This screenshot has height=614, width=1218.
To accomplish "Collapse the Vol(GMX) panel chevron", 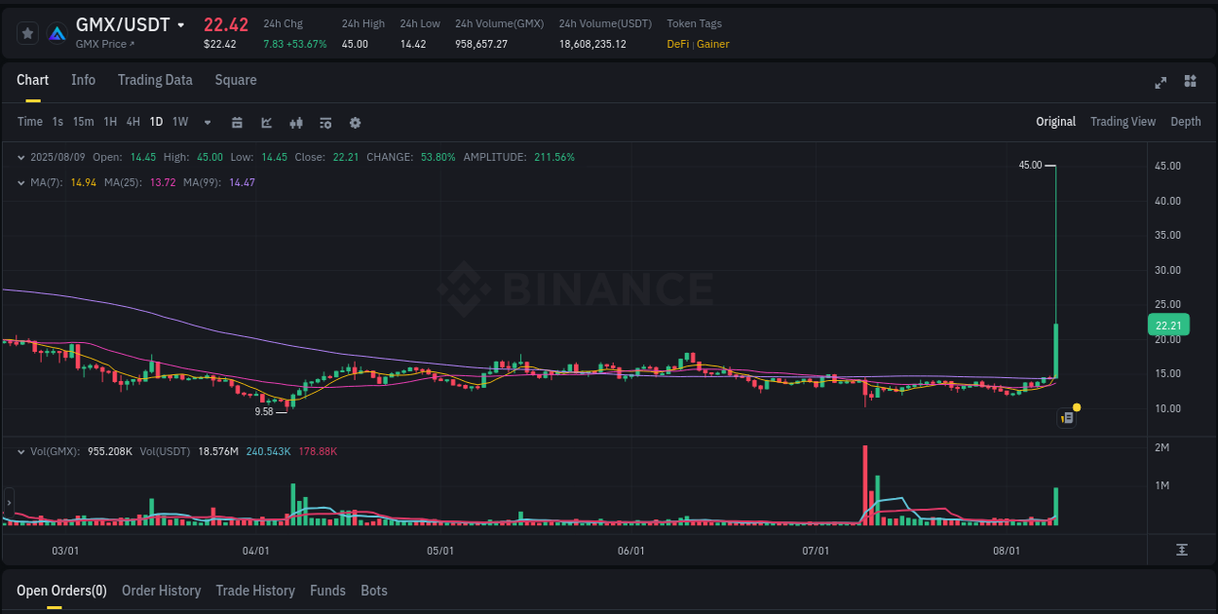I will pos(21,450).
